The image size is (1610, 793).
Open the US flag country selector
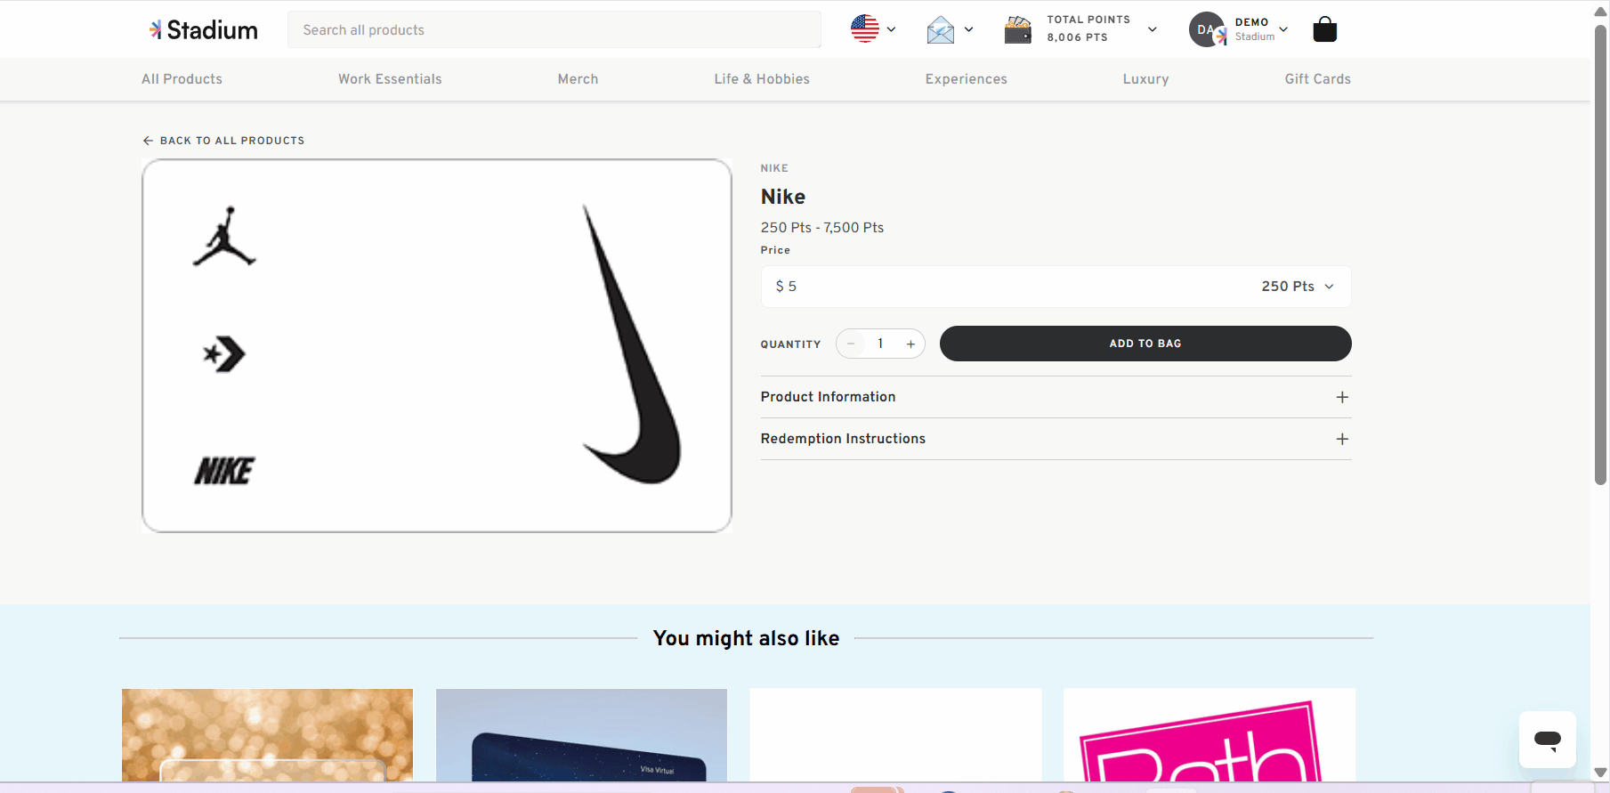coord(864,29)
